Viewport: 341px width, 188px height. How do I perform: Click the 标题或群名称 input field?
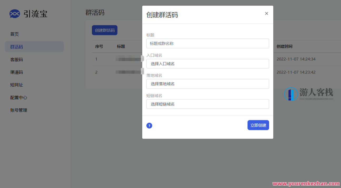207,43
